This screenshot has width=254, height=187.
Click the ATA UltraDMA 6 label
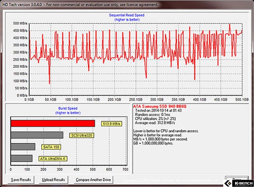click(53, 158)
